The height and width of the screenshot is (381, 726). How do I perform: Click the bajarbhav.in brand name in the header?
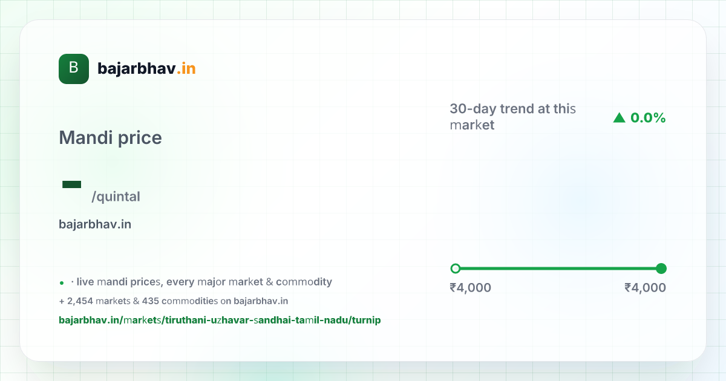tap(146, 69)
